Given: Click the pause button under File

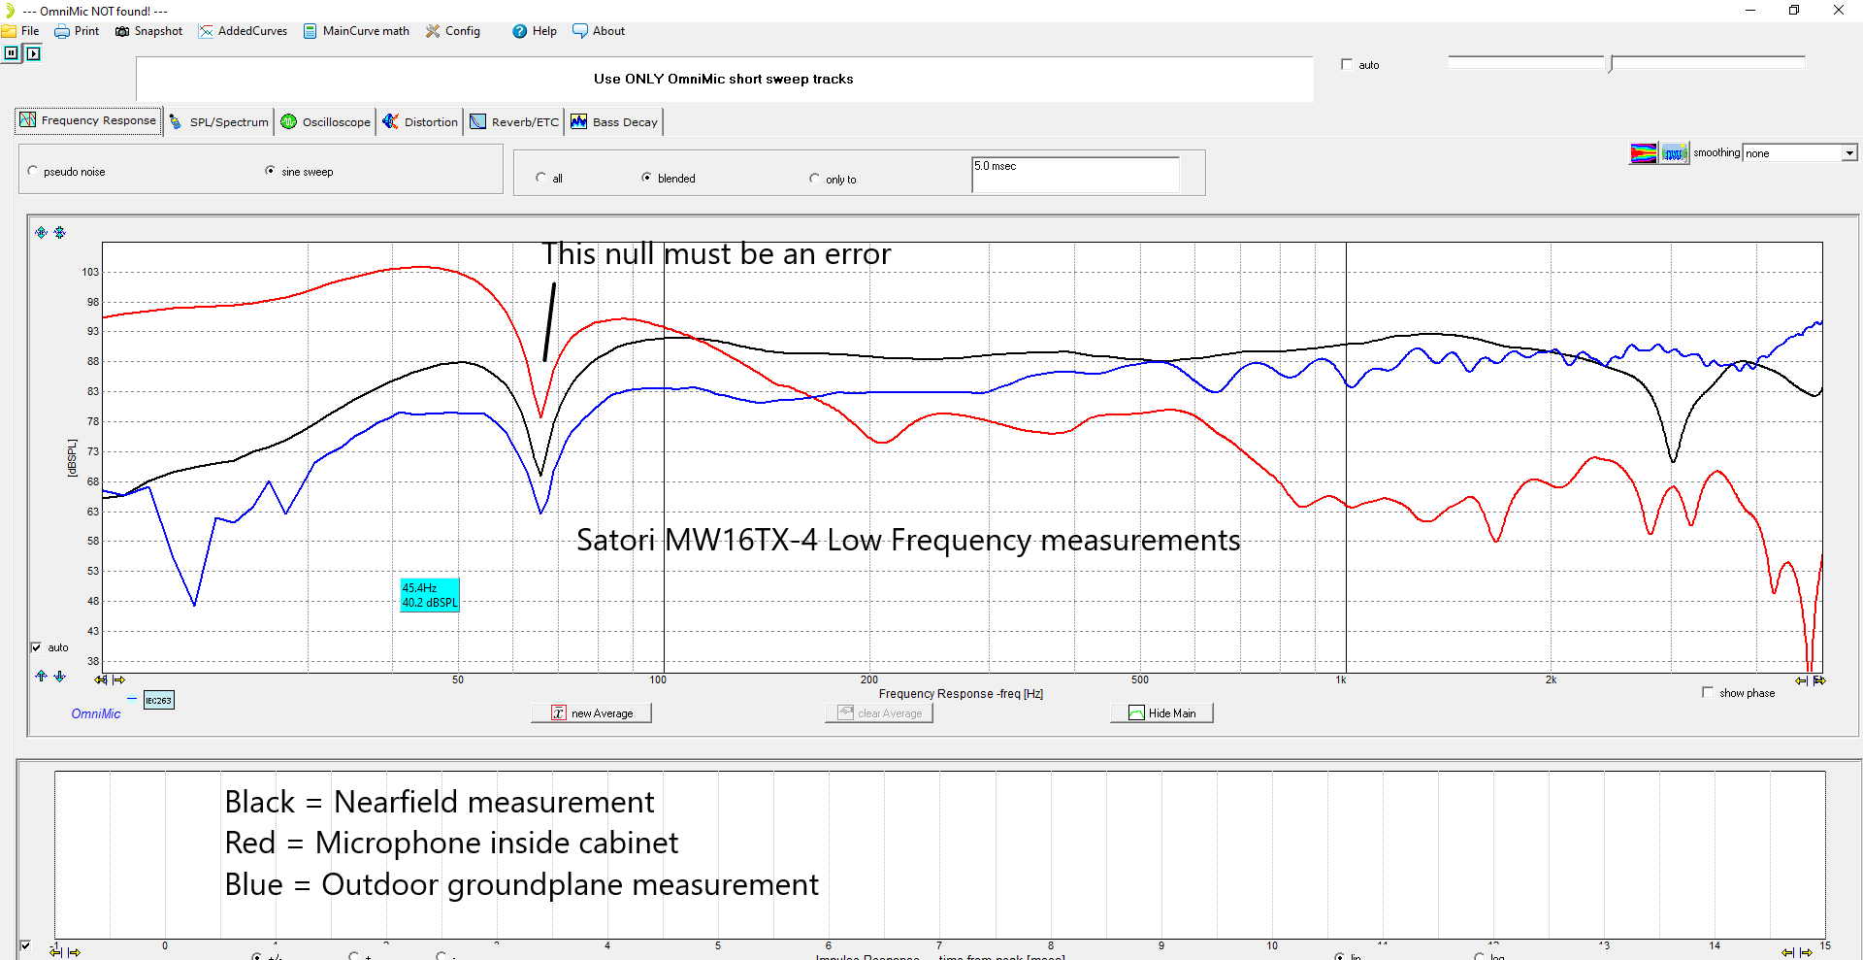Looking at the screenshot, I should [x=11, y=53].
